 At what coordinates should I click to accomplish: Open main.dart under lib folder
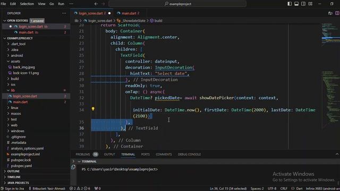pos(20,102)
